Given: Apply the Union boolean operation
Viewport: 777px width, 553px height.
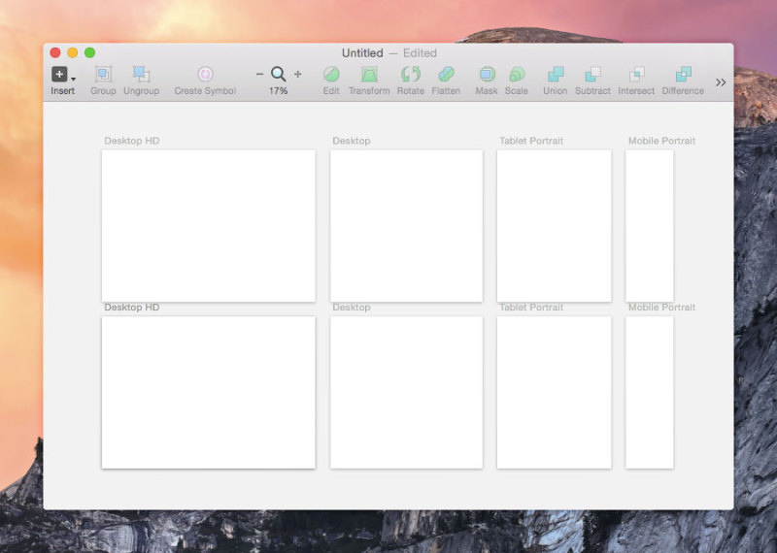Looking at the screenshot, I should [x=556, y=75].
